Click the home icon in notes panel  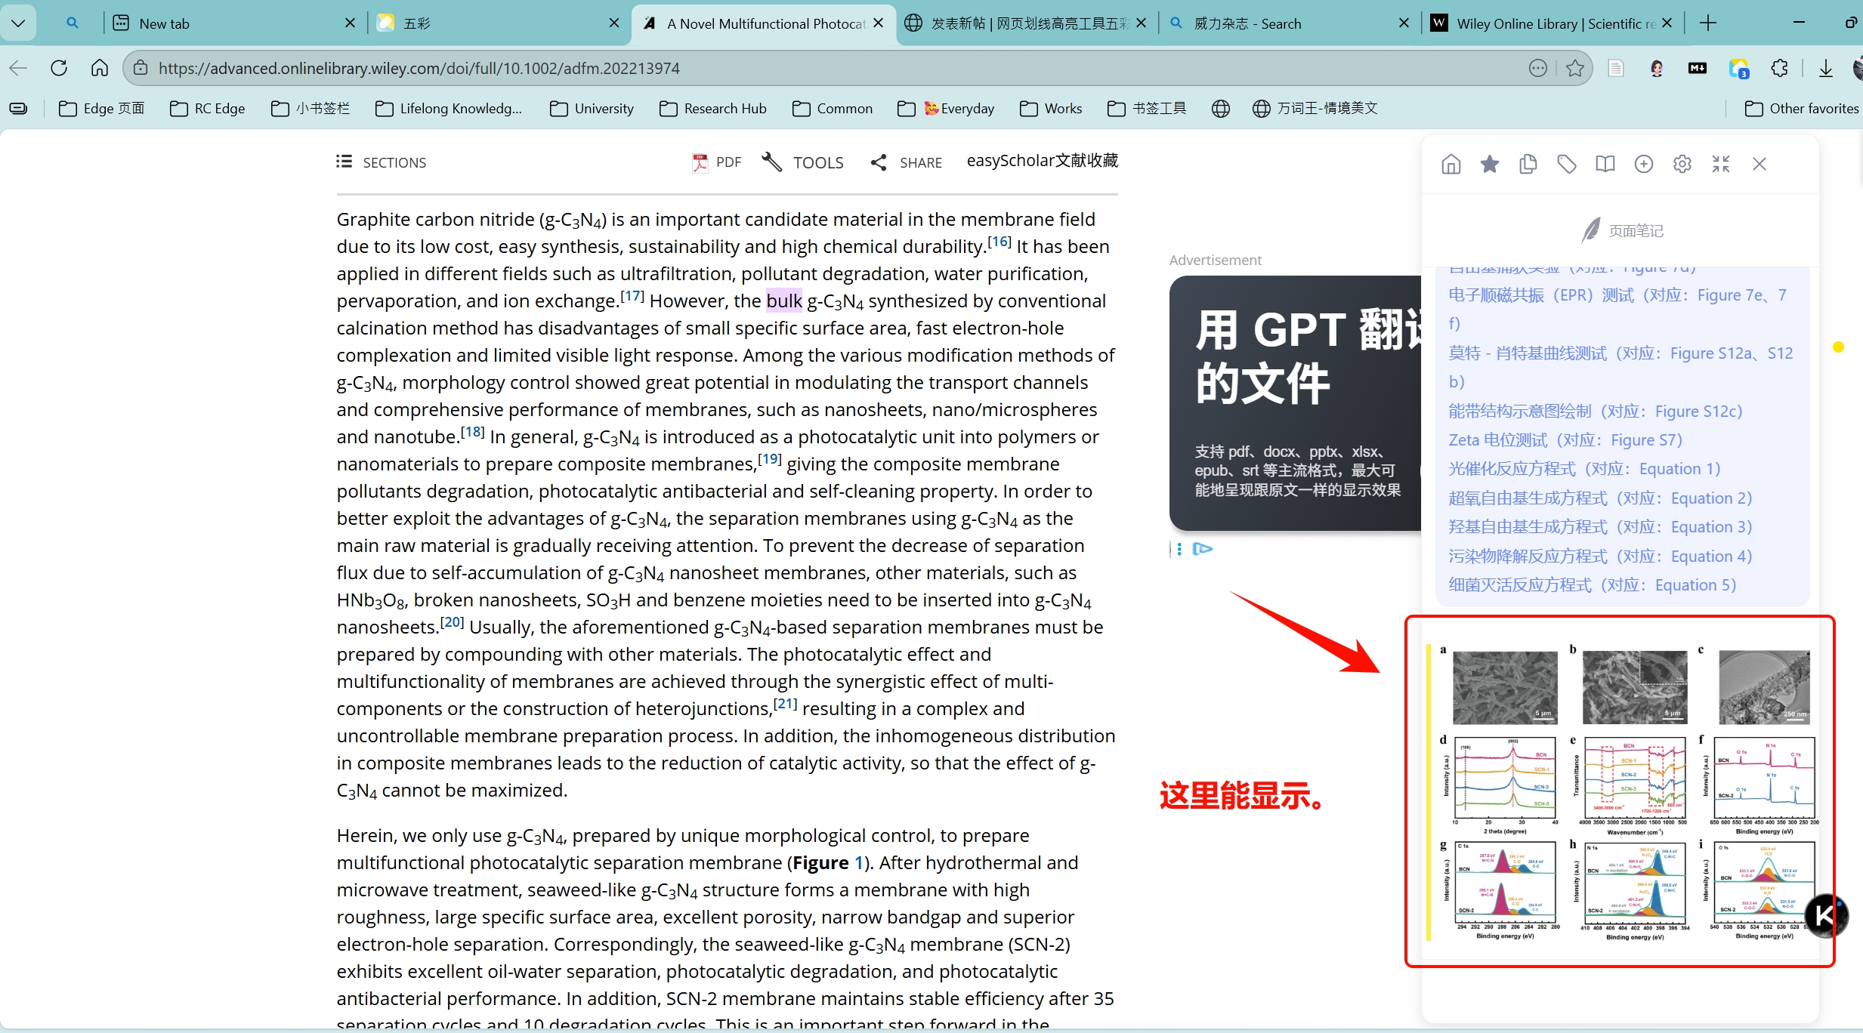[x=1451, y=164]
